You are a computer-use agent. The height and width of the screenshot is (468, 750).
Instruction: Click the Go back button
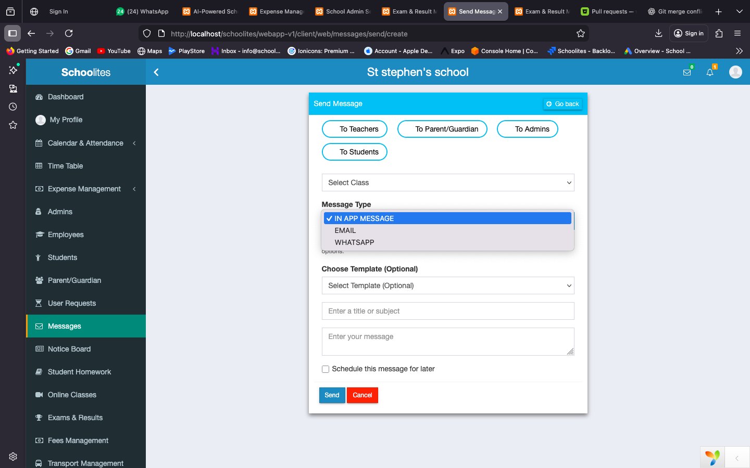pos(562,103)
